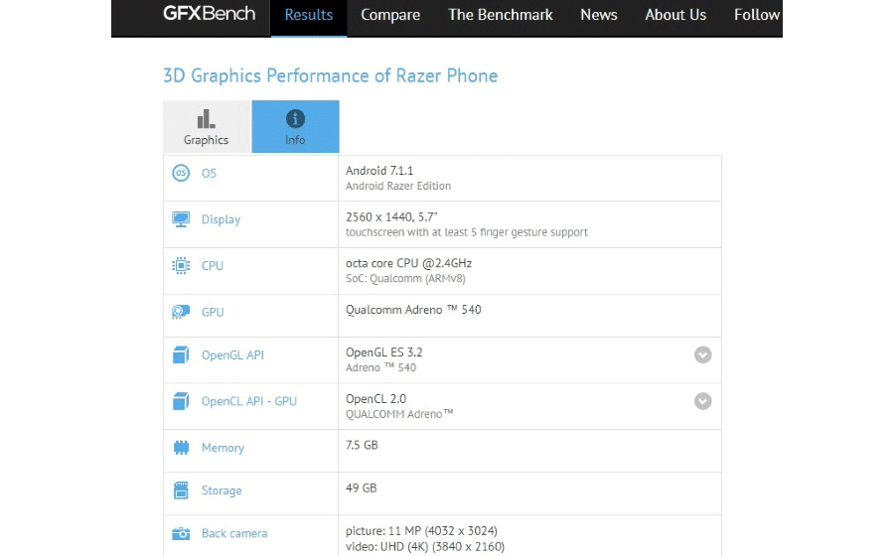
Task: Go to the News page
Action: (x=599, y=15)
